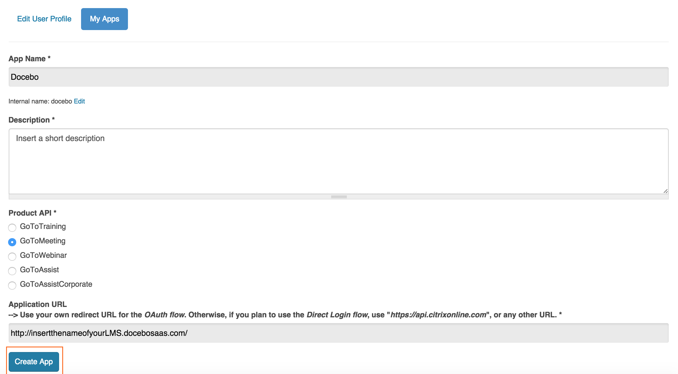Click the docebosaas.com URL text
Image resolution: width=678 pixels, height=374 pixels.
point(99,333)
